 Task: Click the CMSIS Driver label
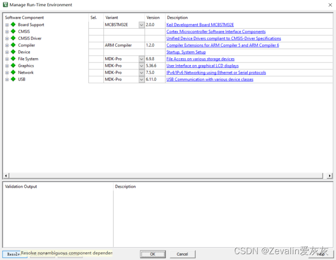[30, 38]
